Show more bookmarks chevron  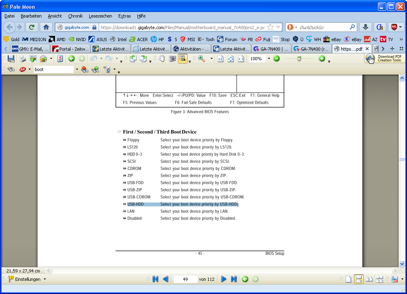pyautogui.click(x=401, y=39)
